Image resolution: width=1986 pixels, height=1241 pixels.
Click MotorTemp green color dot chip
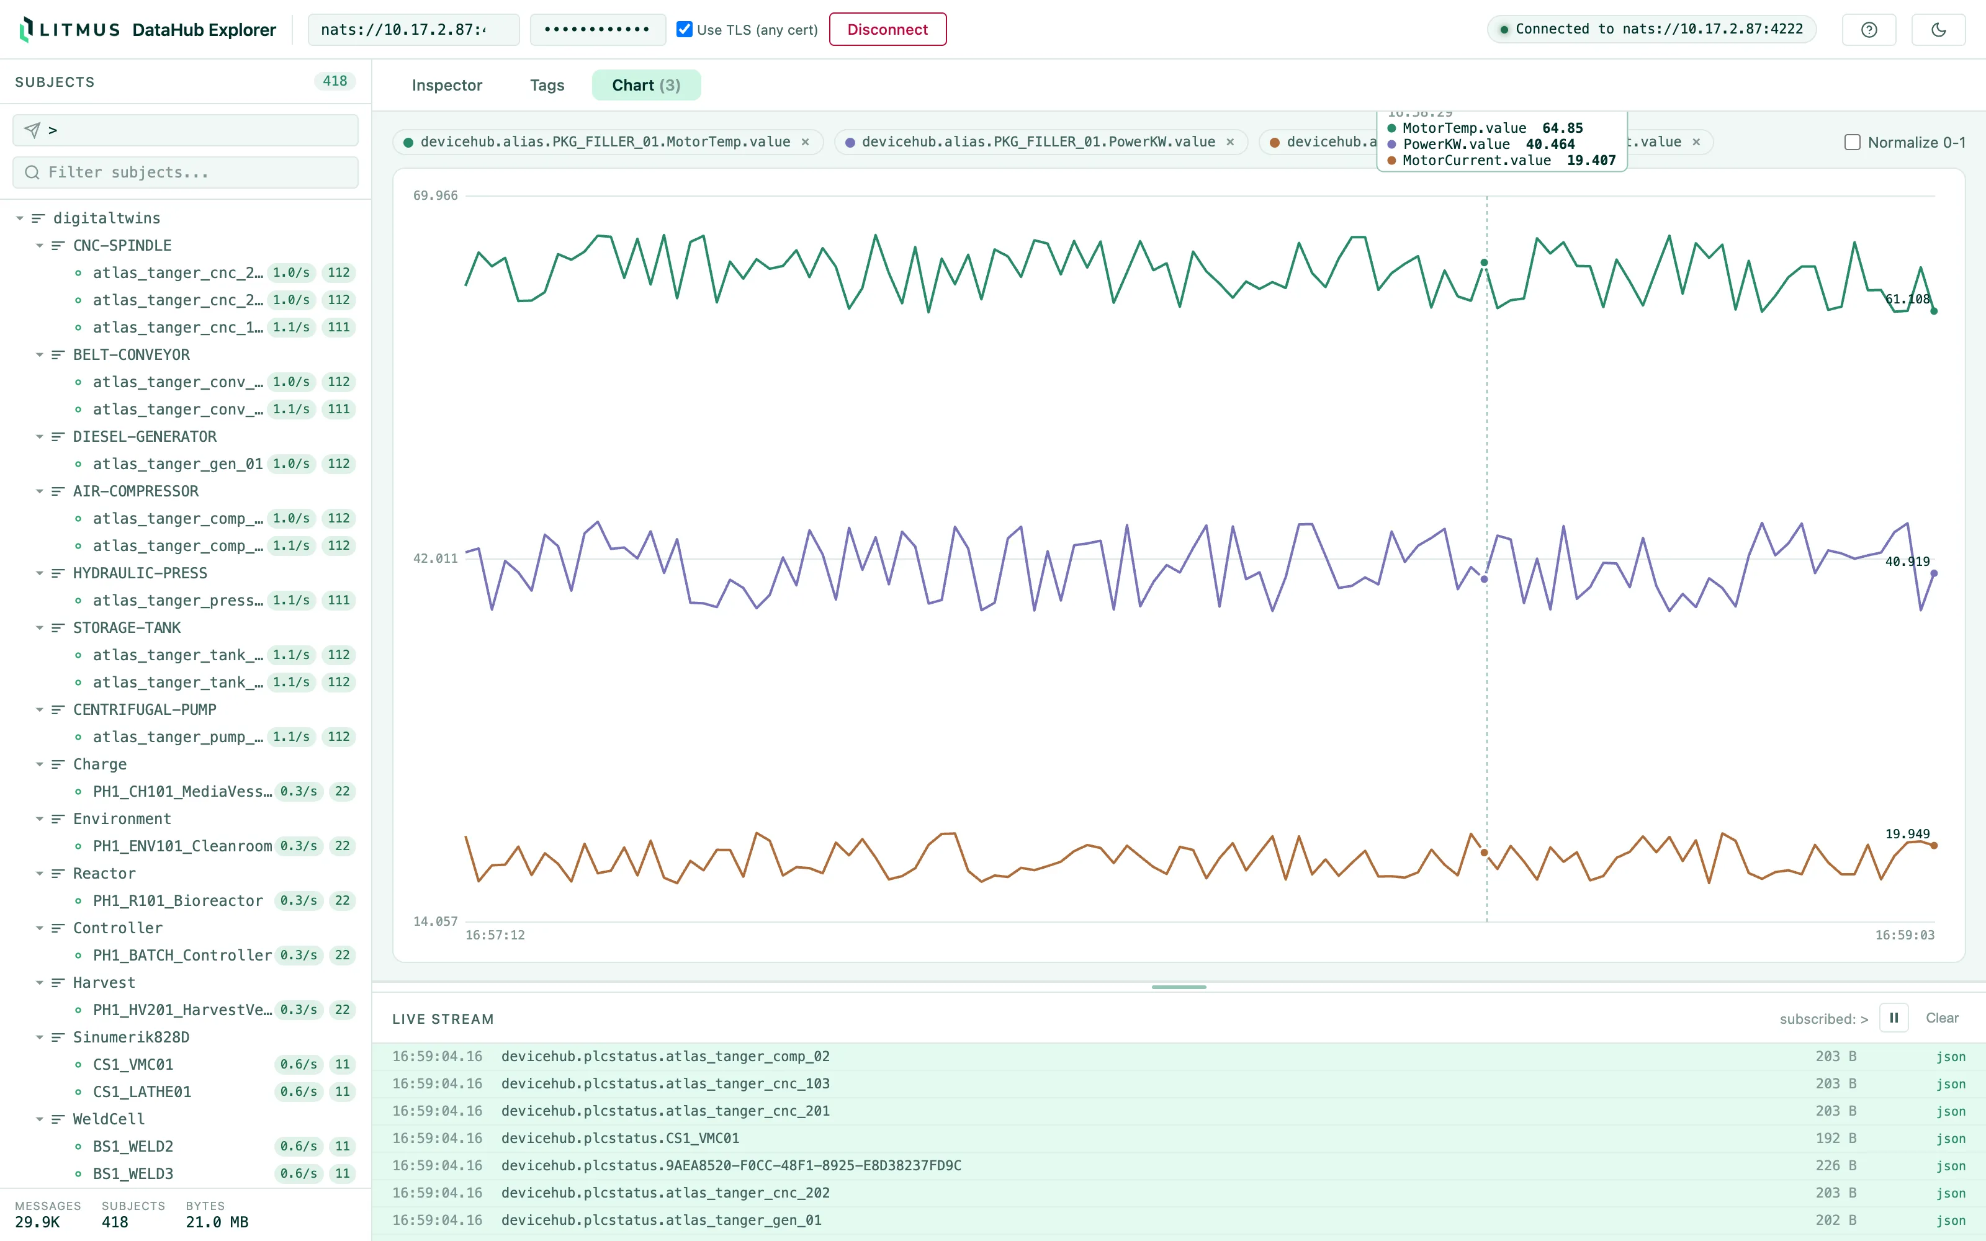[x=408, y=142]
